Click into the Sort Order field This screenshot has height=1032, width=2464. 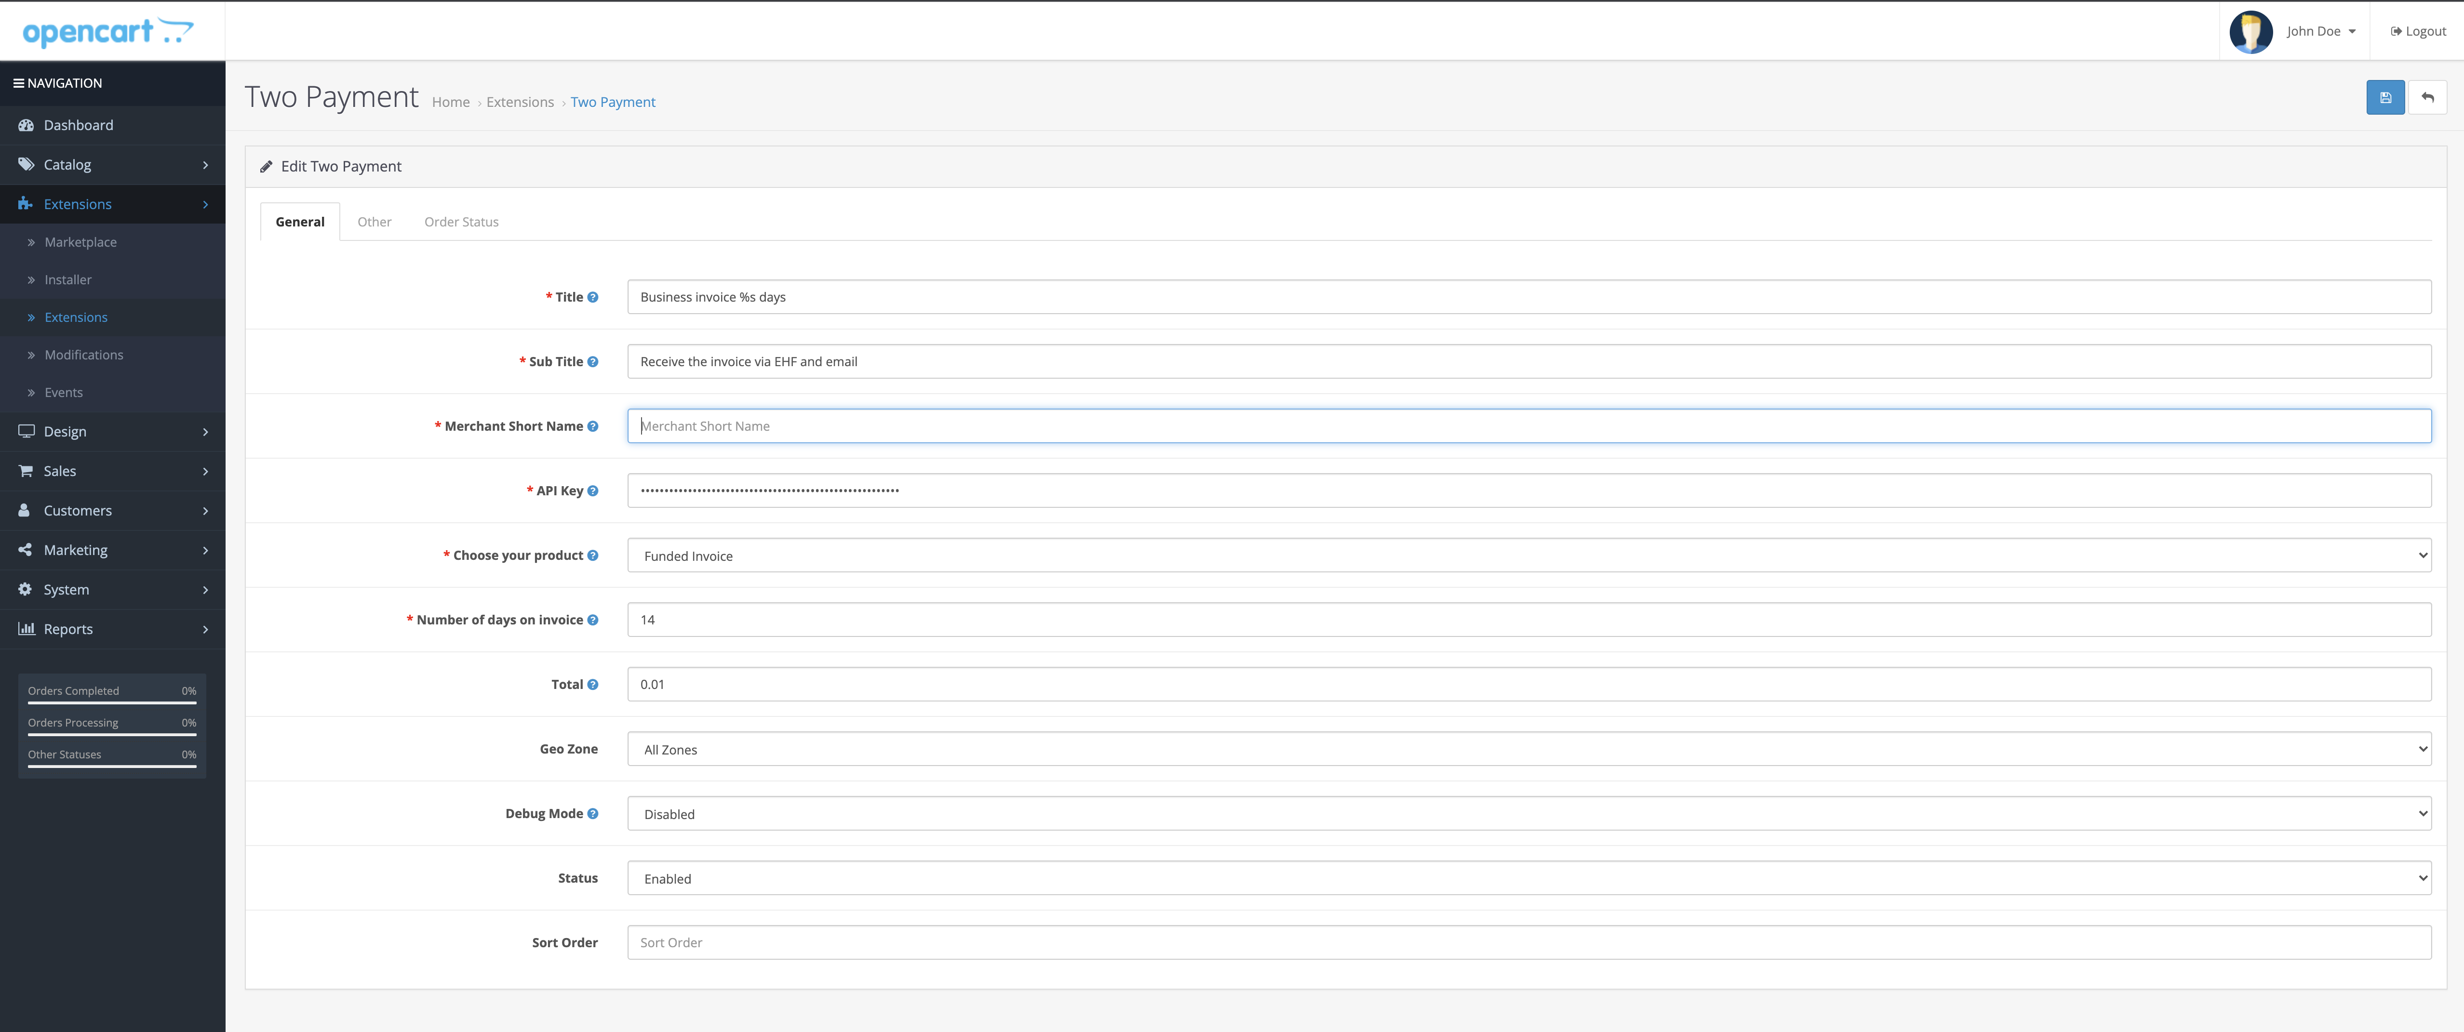[1528, 943]
